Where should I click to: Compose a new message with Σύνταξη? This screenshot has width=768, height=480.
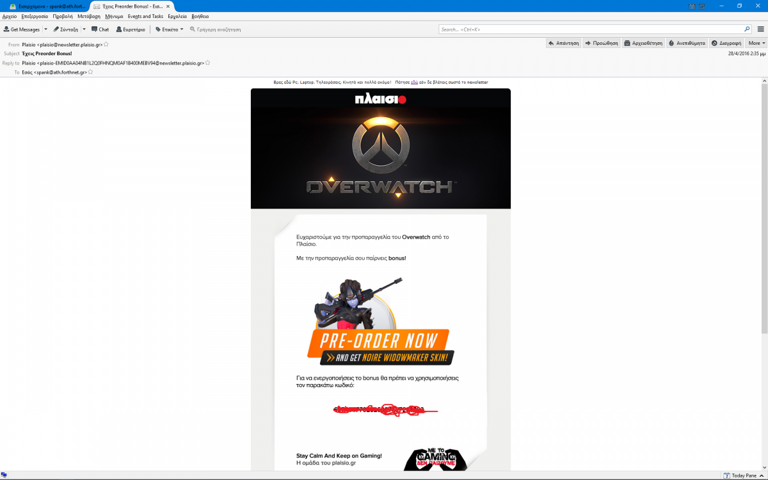pos(65,29)
